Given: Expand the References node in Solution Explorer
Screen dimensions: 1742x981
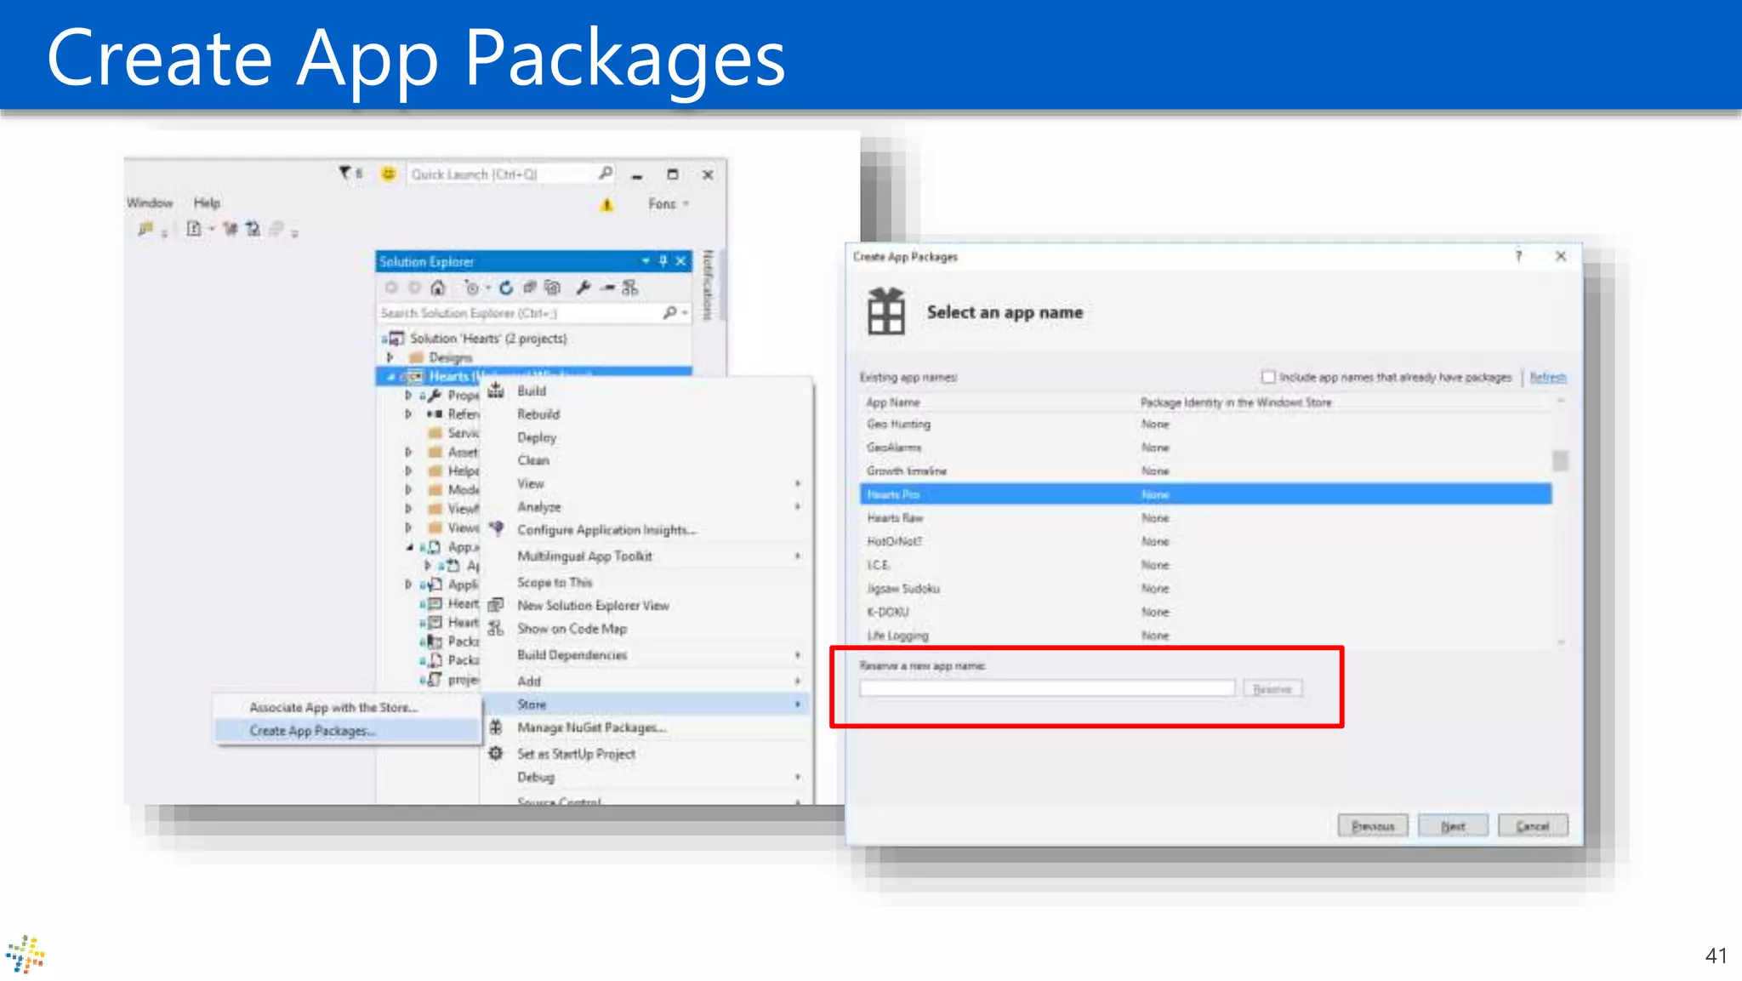Looking at the screenshot, I should click(x=408, y=414).
